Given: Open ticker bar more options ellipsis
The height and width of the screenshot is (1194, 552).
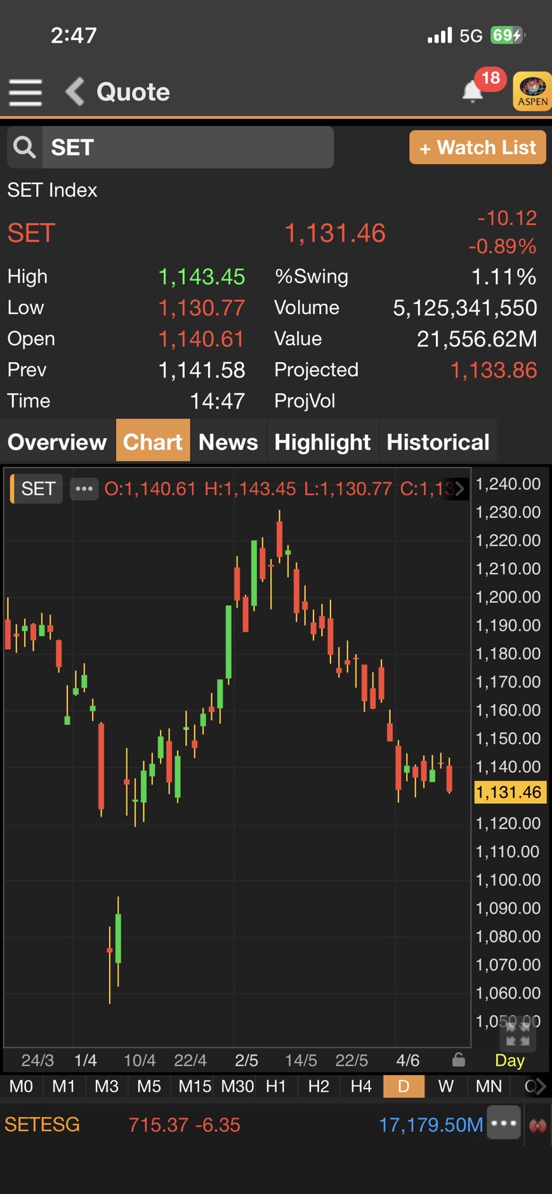Looking at the screenshot, I should (x=504, y=1123).
